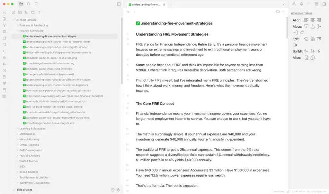Open the tab list dropdown chevron
Viewport: 329px width, 194px height.
pyautogui.click(x=283, y=4)
